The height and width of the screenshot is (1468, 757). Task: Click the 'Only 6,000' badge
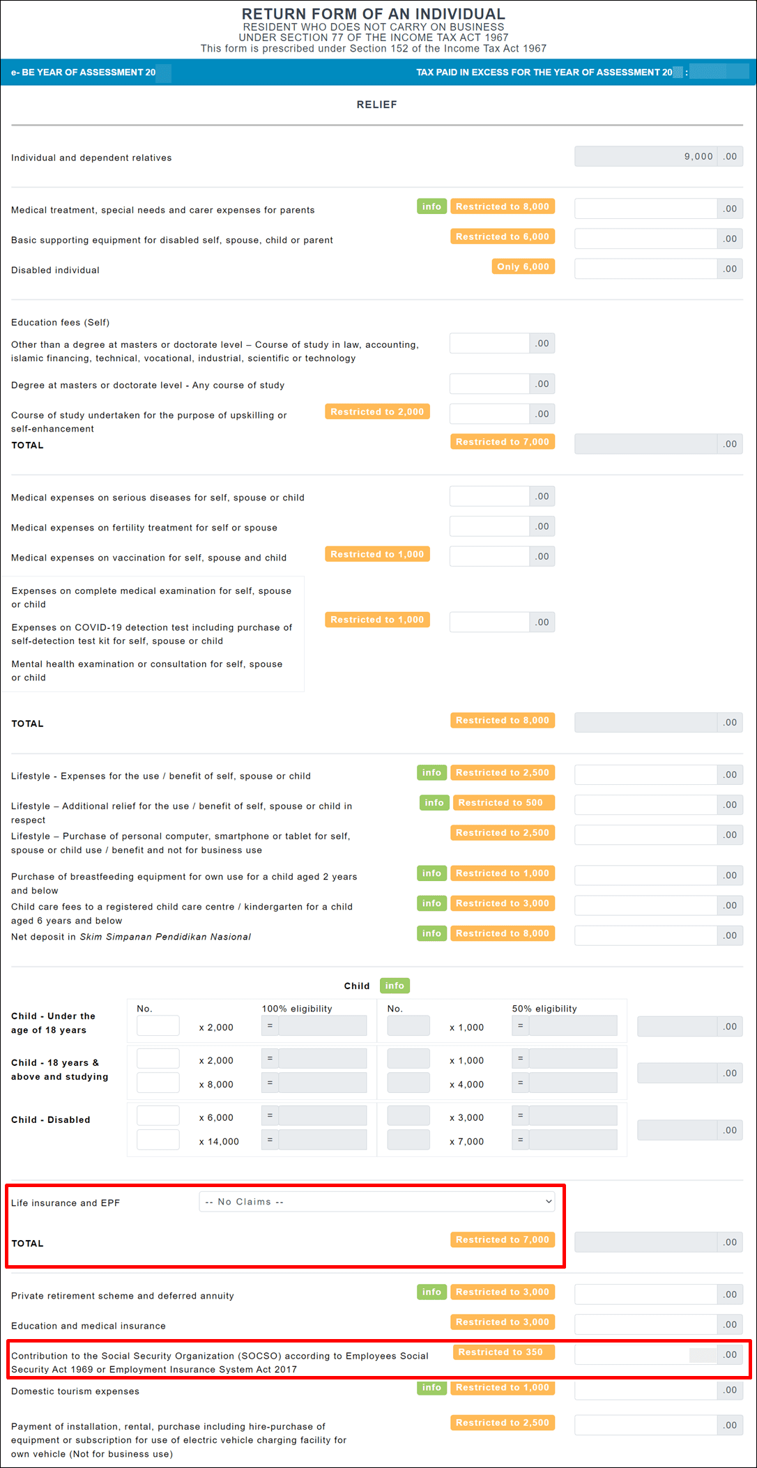pos(523,266)
